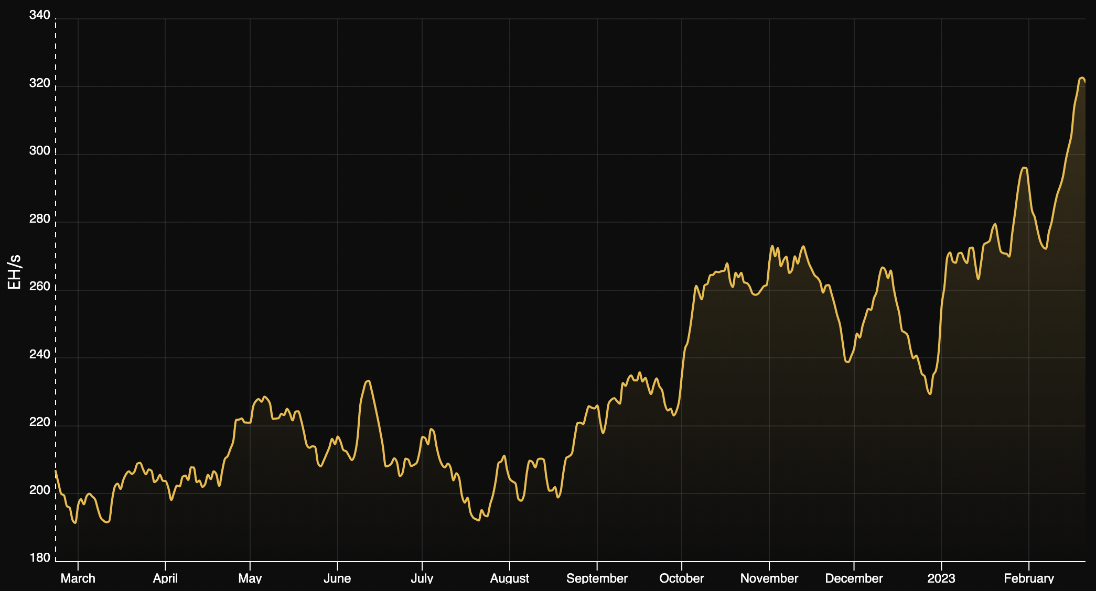Click the 'August' x-axis label
The image size is (1096, 591).
pos(509,578)
